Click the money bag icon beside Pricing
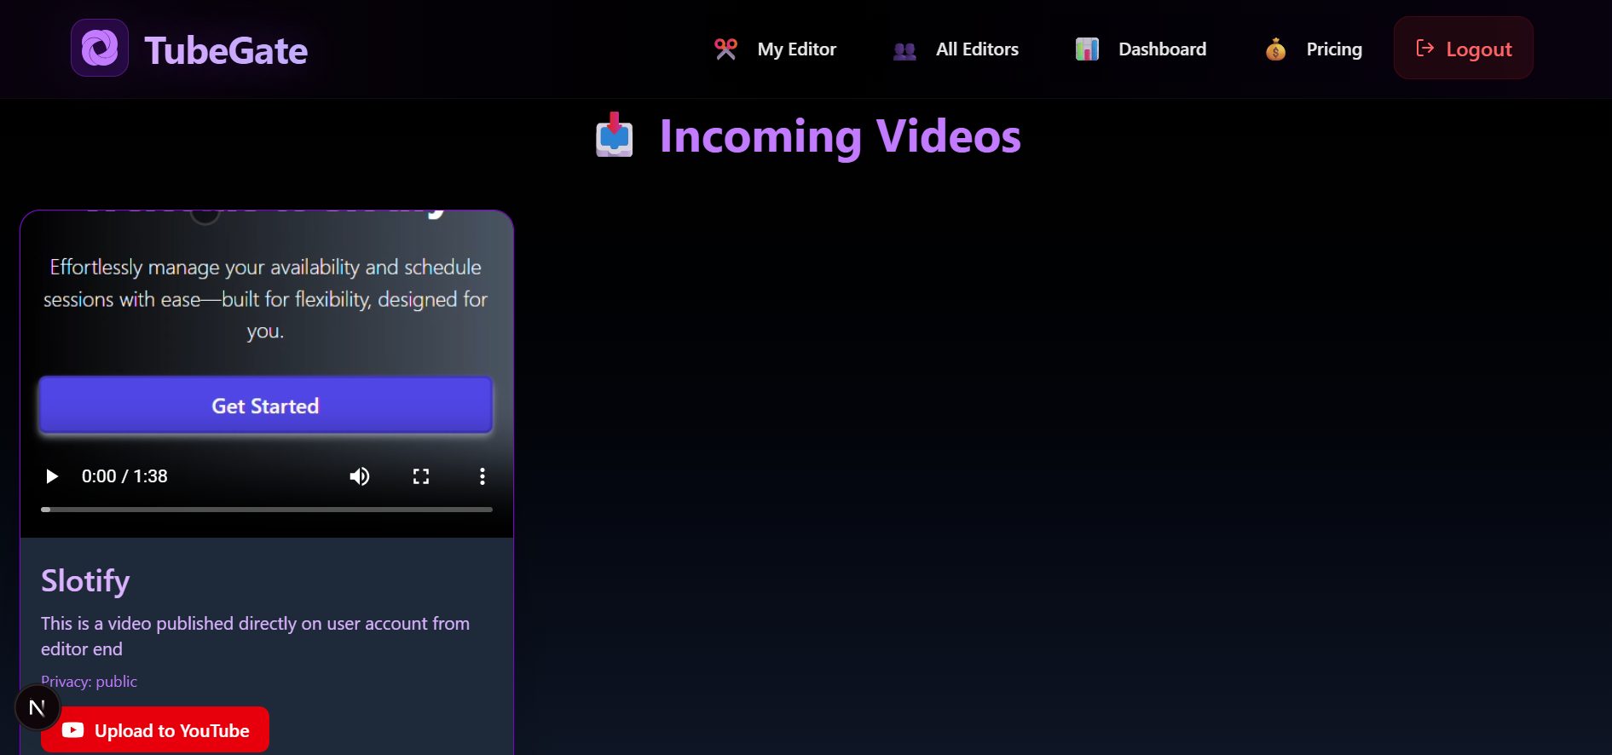This screenshot has height=755, width=1612. [x=1275, y=49]
